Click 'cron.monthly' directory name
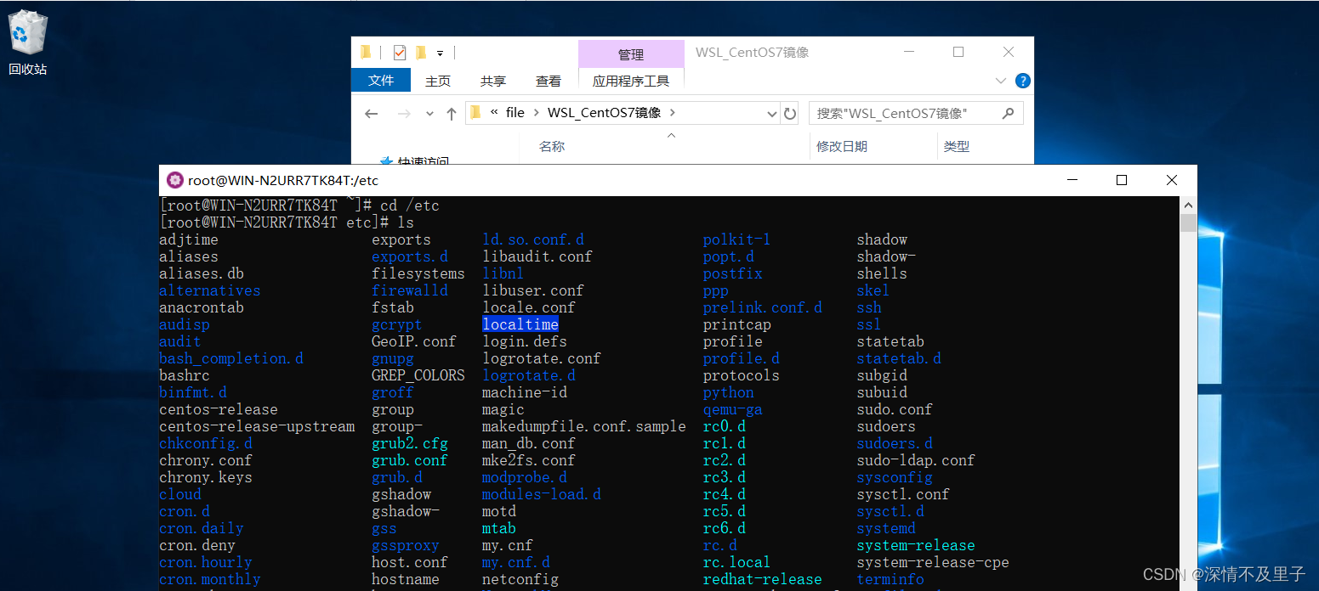This screenshot has height=591, width=1319. (x=210, y=579)
